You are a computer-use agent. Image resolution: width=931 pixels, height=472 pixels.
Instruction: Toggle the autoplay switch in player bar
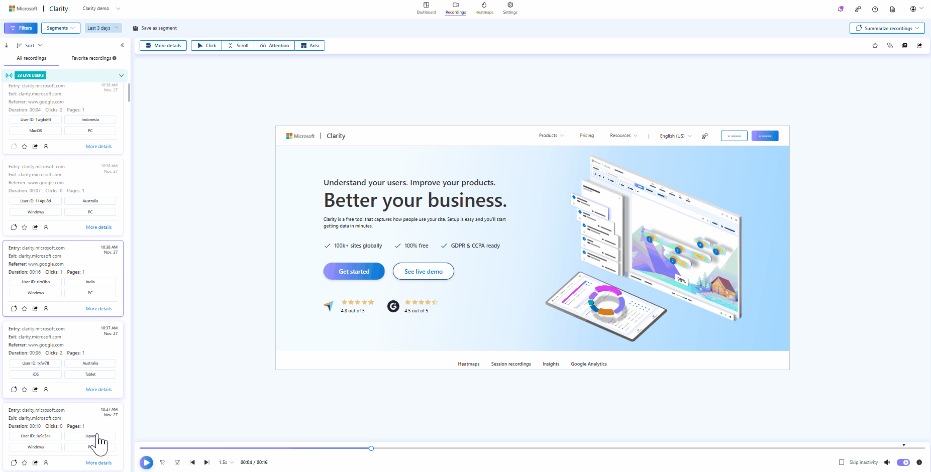click(x=903, y=462)
